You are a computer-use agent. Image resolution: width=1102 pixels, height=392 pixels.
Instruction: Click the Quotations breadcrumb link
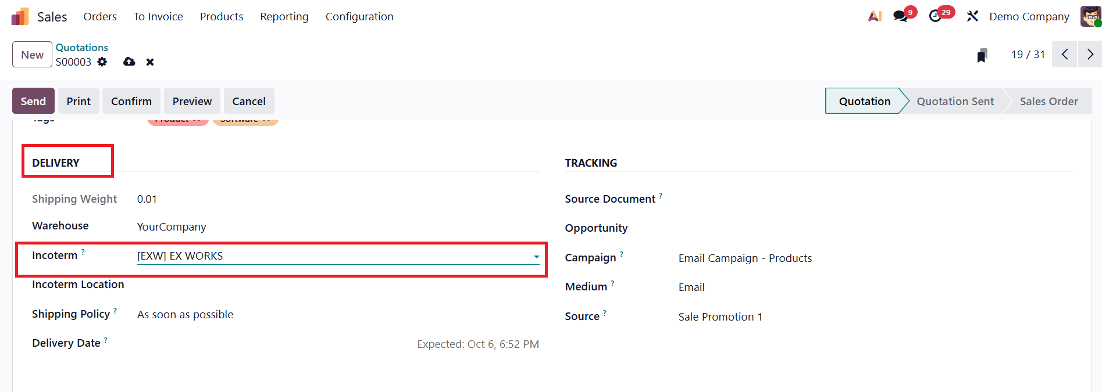(82, 47)
